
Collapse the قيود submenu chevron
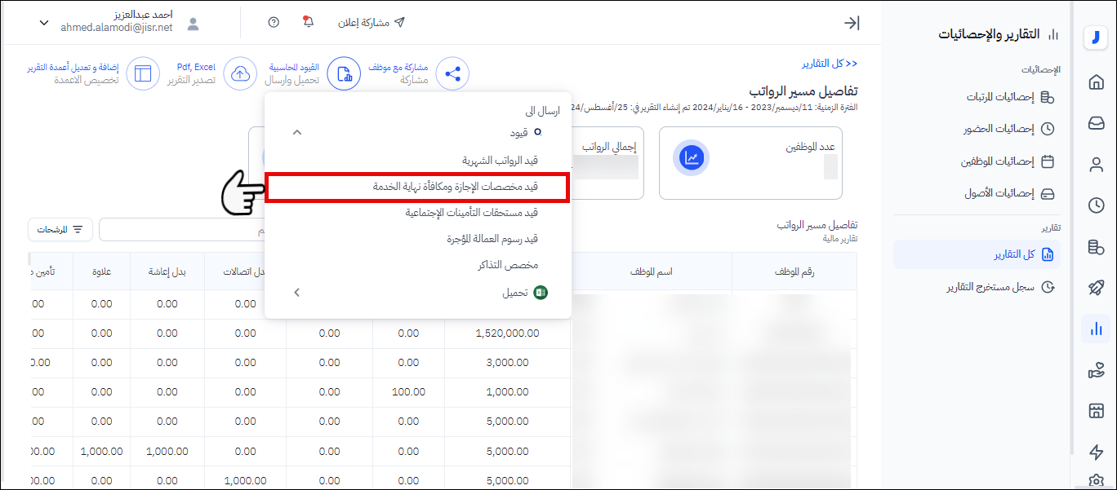pyautogui.click(x=296, y=132)
